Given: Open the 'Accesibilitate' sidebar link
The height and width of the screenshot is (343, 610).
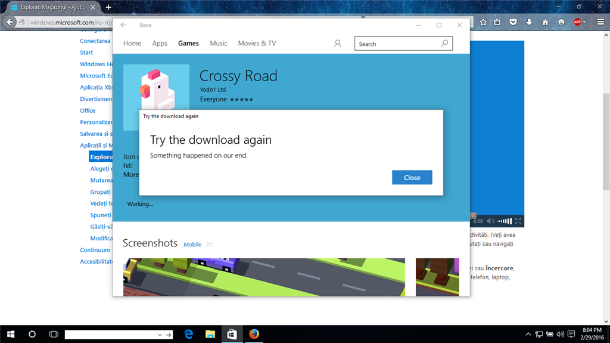Looking at the screenshot, I should pos(96,261).
